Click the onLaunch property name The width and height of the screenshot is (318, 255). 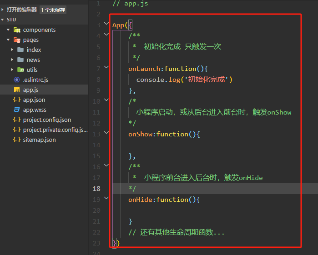point(144,69)
